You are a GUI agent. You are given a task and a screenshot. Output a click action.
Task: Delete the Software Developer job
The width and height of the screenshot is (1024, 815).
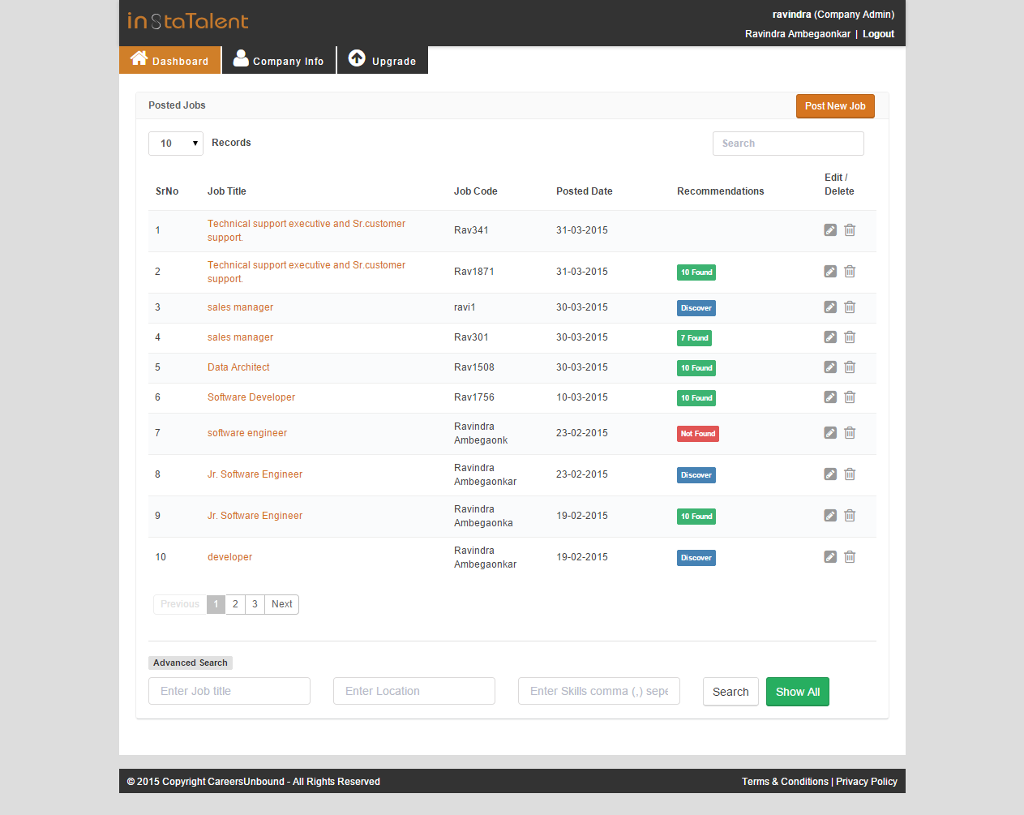pos(850,397)
